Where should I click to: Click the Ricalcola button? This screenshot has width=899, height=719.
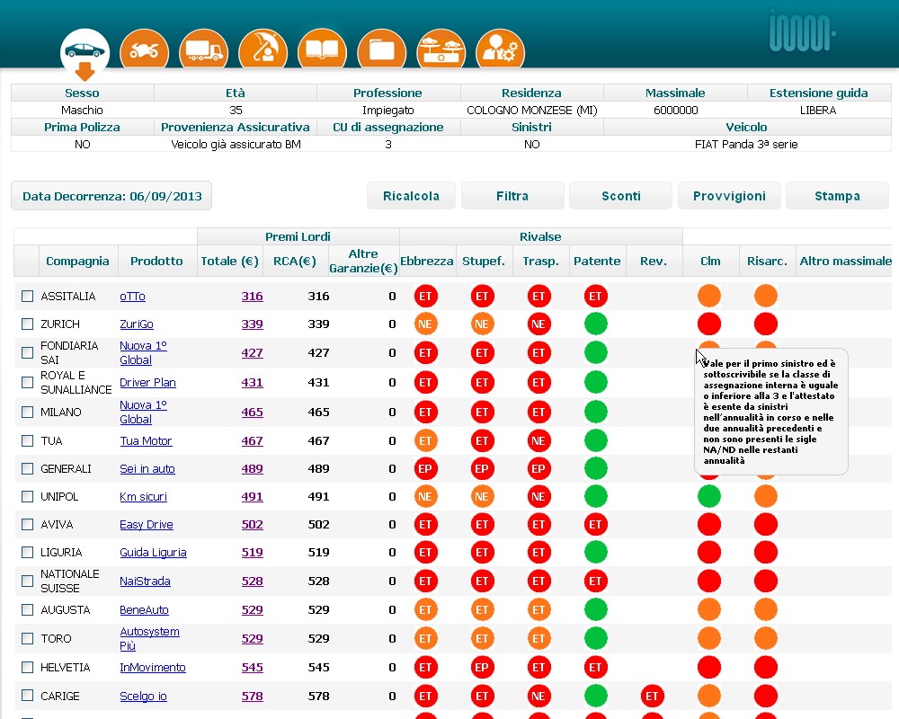click(x=411, y=196)
